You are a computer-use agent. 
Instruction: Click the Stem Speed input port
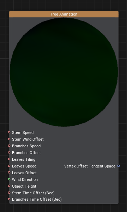pyautogui.click(x=9, y=132)
